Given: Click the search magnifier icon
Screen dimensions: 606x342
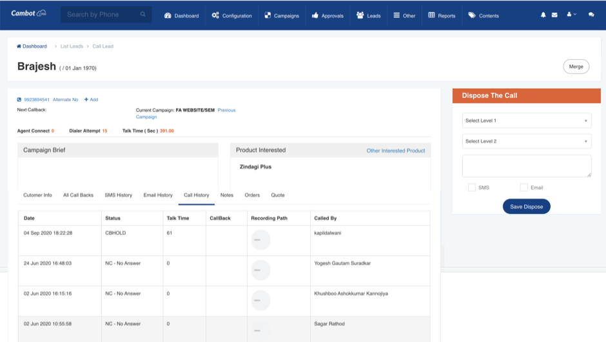Looking at the screenshot, I should coord(142,15).
